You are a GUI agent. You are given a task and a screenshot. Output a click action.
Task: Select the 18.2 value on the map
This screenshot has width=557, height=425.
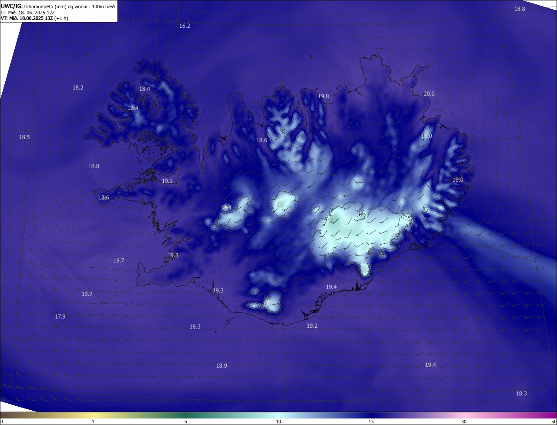(78, 88)
